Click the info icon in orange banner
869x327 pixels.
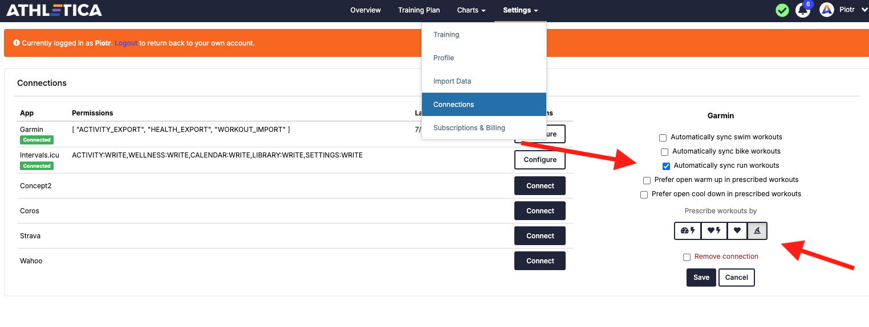17,43
